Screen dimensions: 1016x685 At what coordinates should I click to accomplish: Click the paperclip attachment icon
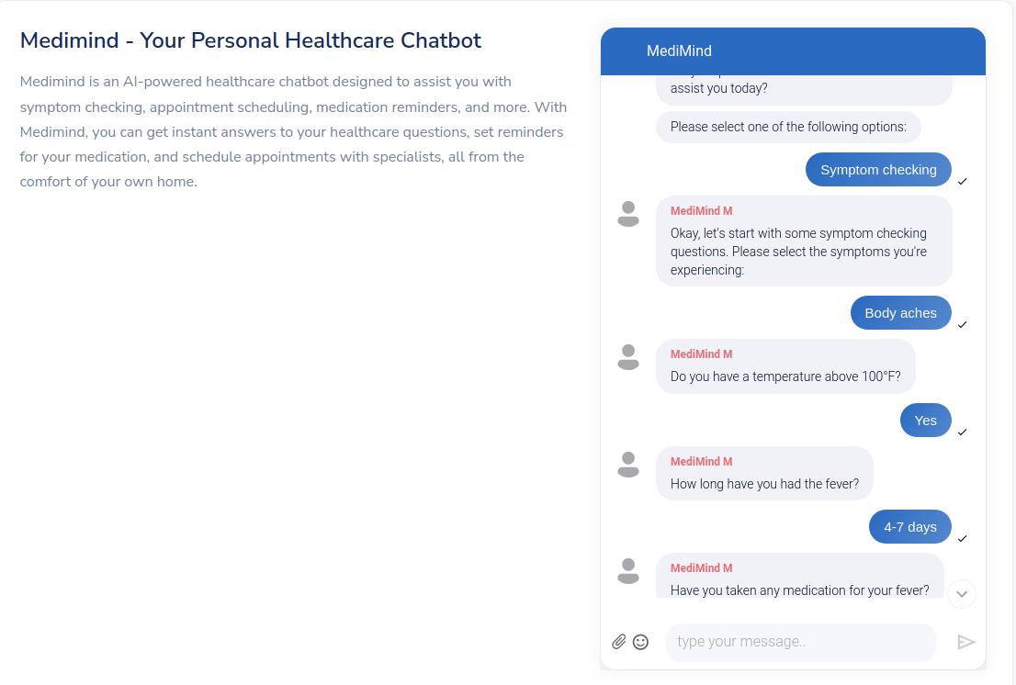coord(619,641)
